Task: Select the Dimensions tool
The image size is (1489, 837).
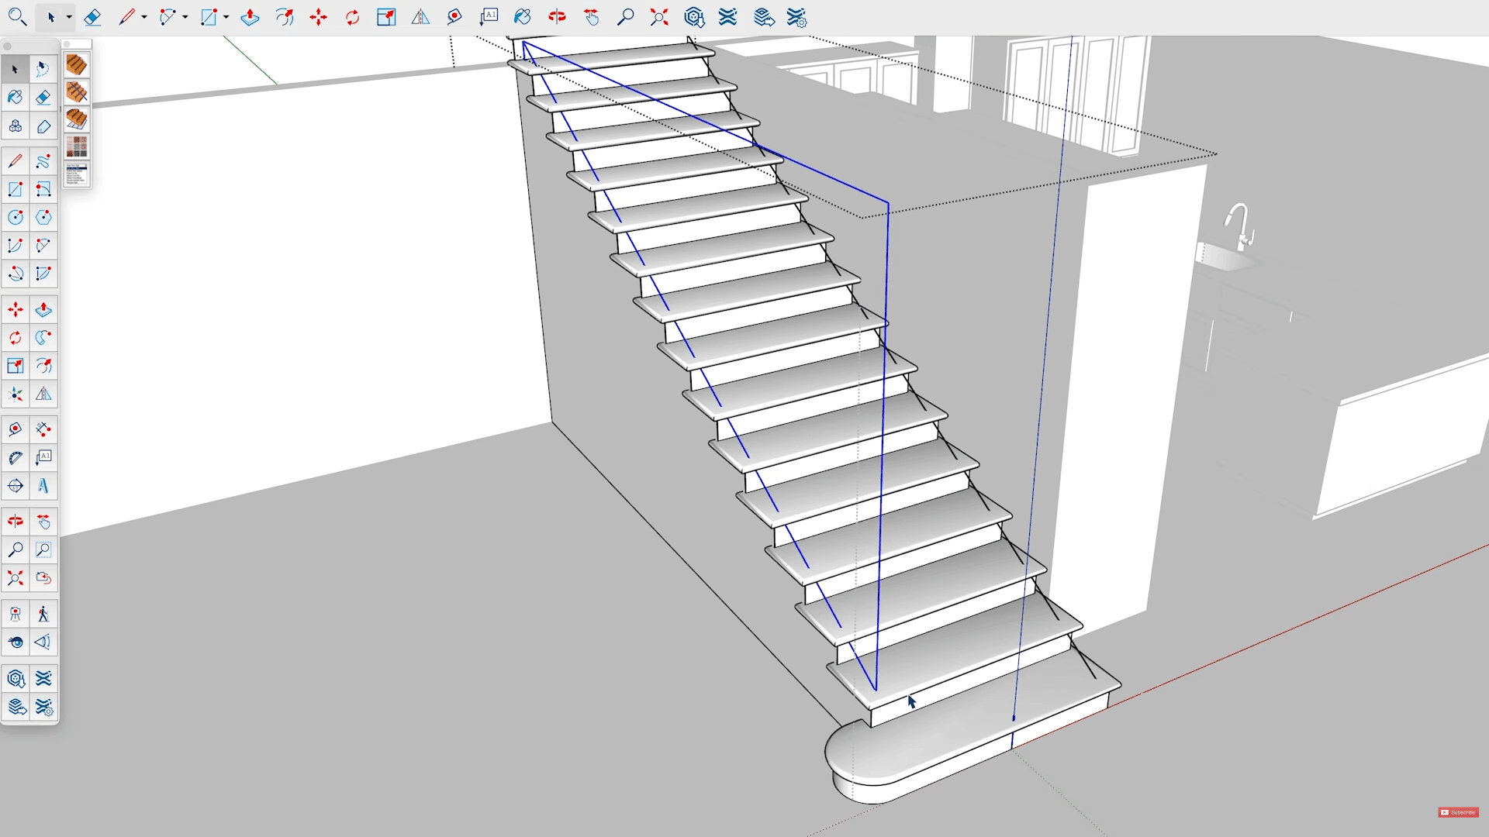Action: point(43,429)
